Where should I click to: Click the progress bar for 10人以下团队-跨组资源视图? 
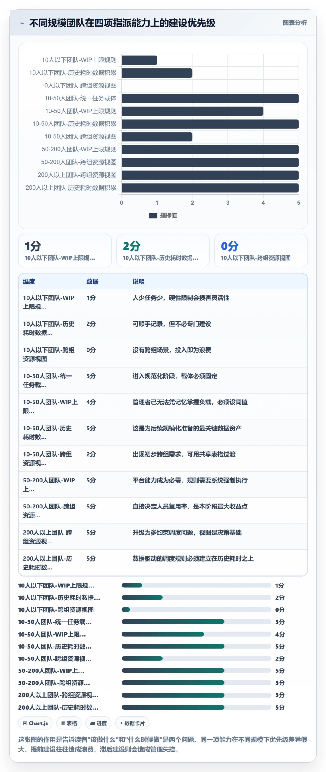point(196,609)
